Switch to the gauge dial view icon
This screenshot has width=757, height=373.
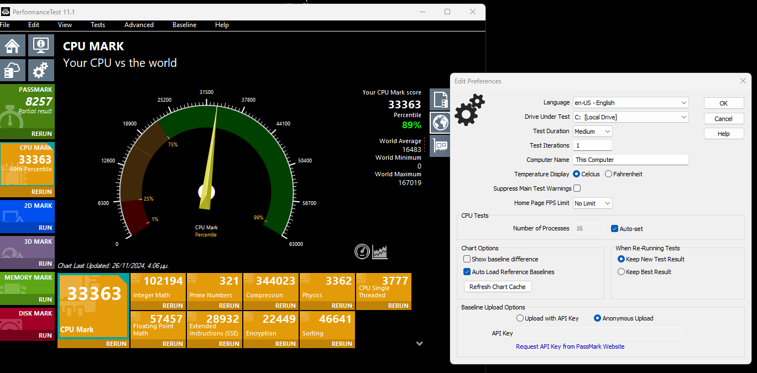tap(362, 251)
